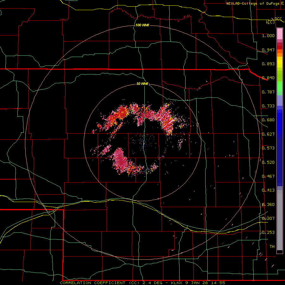
Task: Click the bright green segment of color bar
Action: pos(280,86)
